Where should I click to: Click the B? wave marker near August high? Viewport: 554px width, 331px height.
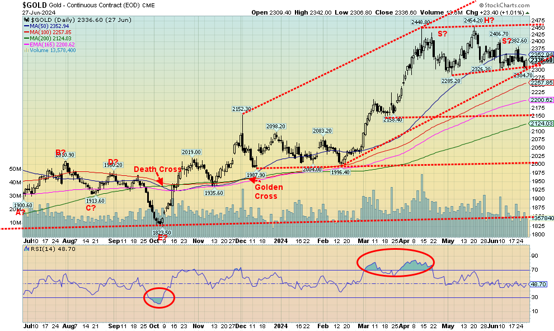pos(60,152)
